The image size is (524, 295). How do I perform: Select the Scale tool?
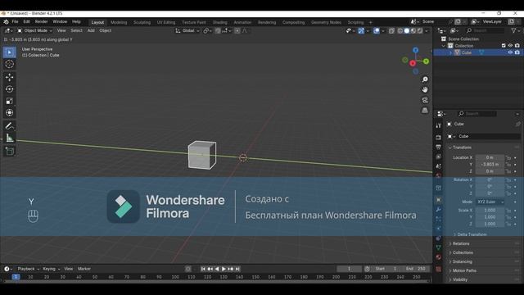click(9, 101)
